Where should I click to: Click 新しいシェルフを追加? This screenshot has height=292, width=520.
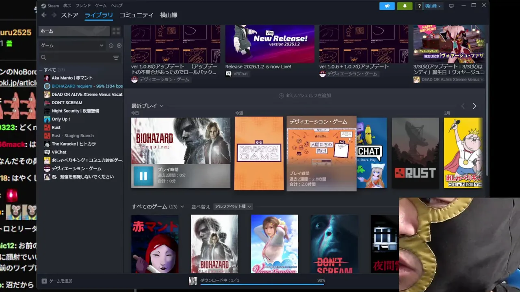(305, 96)
